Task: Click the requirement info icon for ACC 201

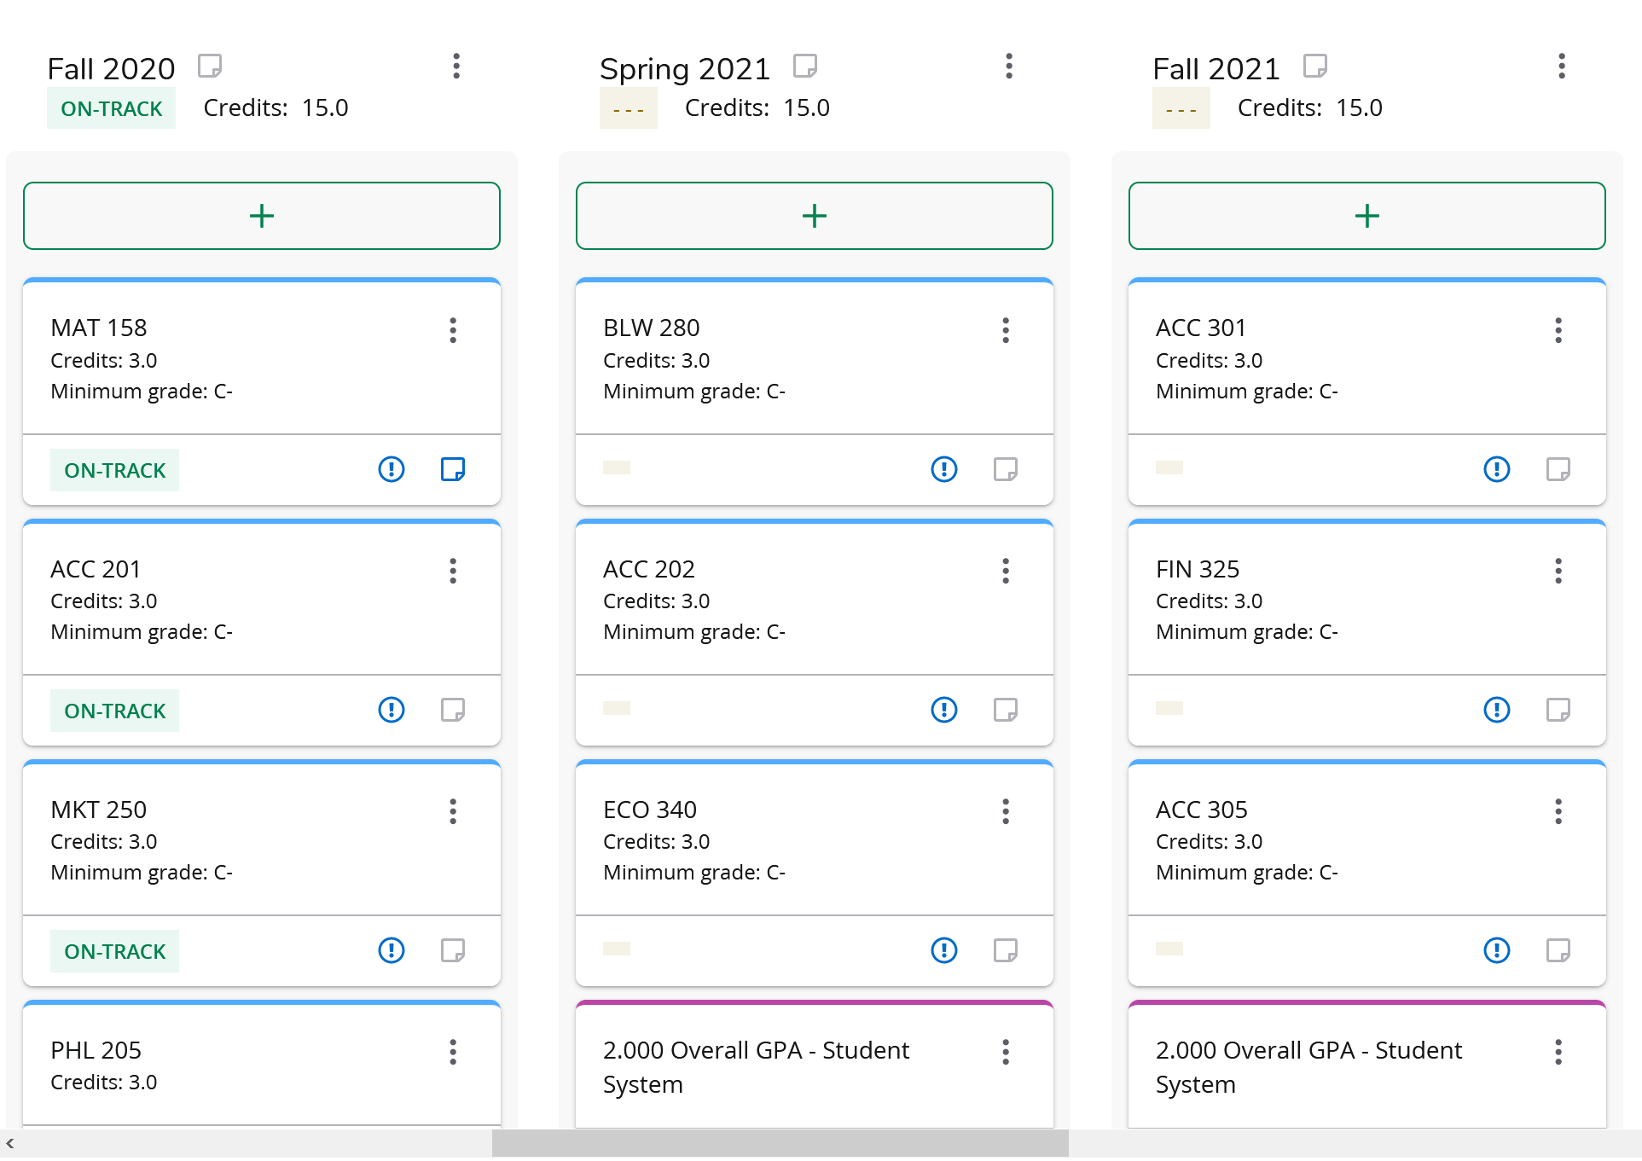Action: (391, 710)
